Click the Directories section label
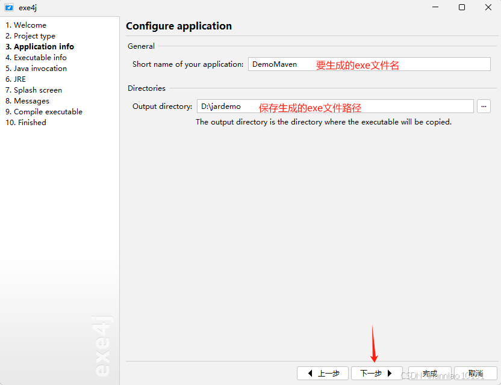Image resolution: width=501 pixels, height=385 pixels. (147, 88)
